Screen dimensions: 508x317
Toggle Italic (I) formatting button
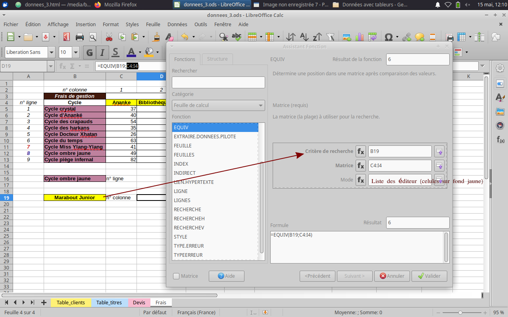102,52
